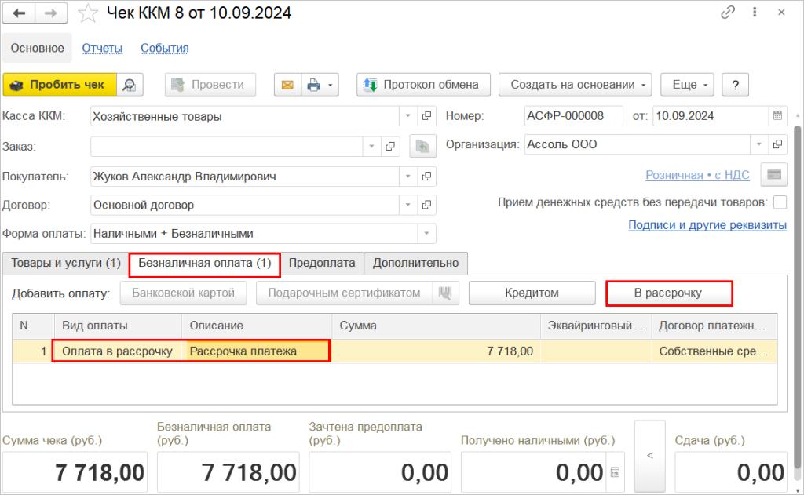
Task: Click the back navigation arrow
Action: click(x=20, y=13)
